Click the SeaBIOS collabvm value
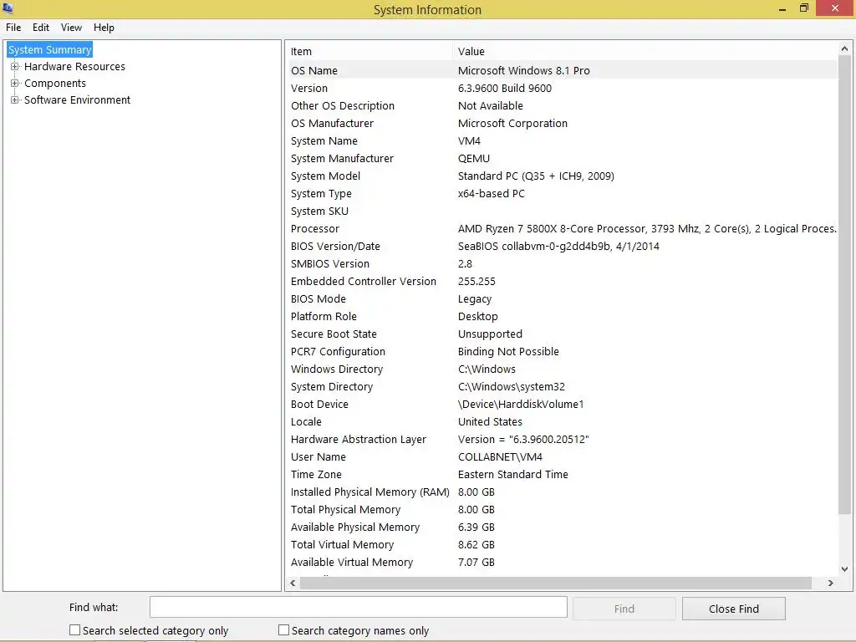Viewport: 856px width, 642px height. 558,247
